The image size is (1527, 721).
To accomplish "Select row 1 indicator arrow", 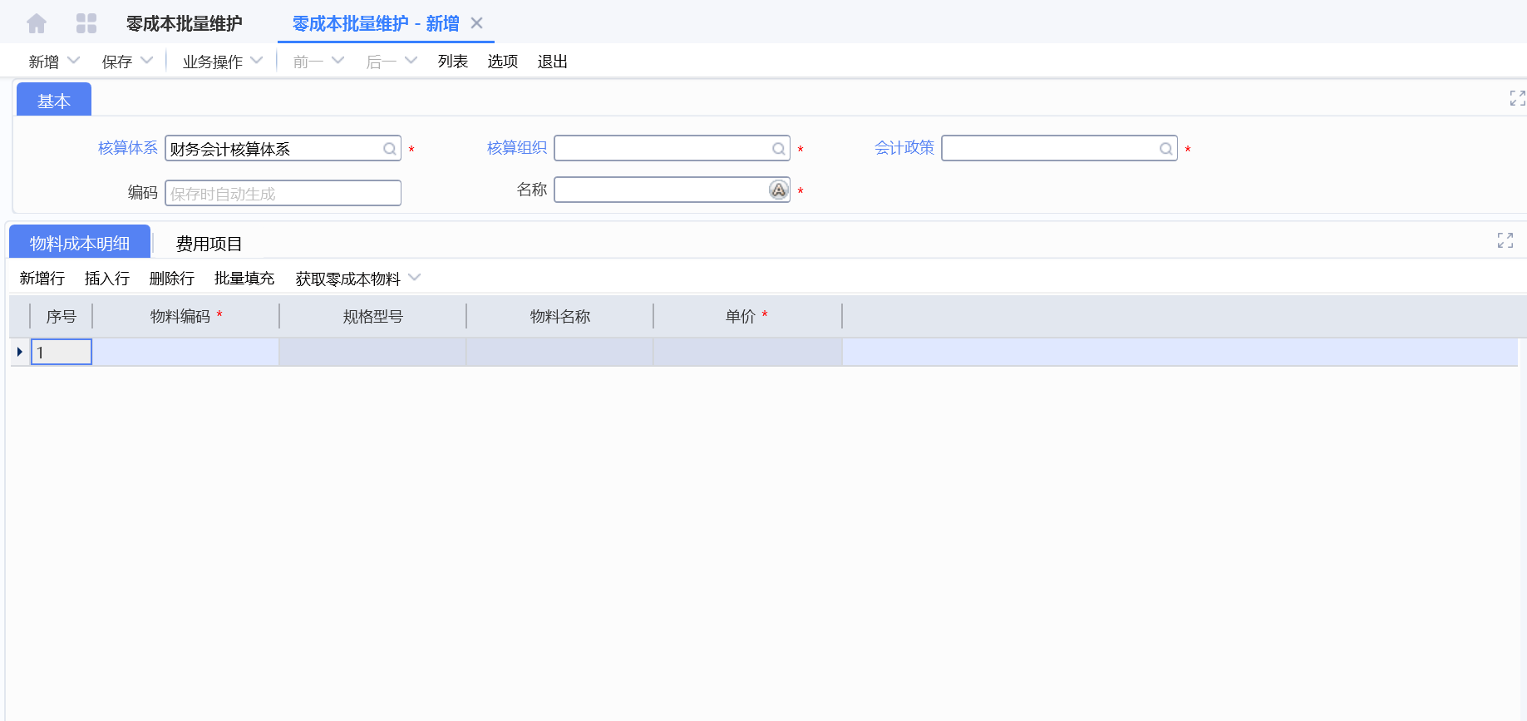I will pos(19,352).
